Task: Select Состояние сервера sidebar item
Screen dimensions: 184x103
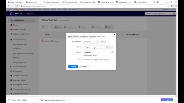Action: pyautogui.click(x=20, y=44)
